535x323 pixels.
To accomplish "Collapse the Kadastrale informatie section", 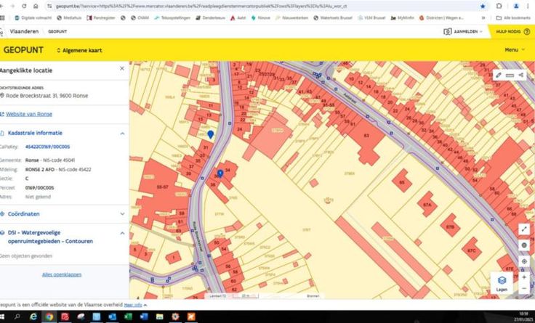I will click(x=121, y=134).
